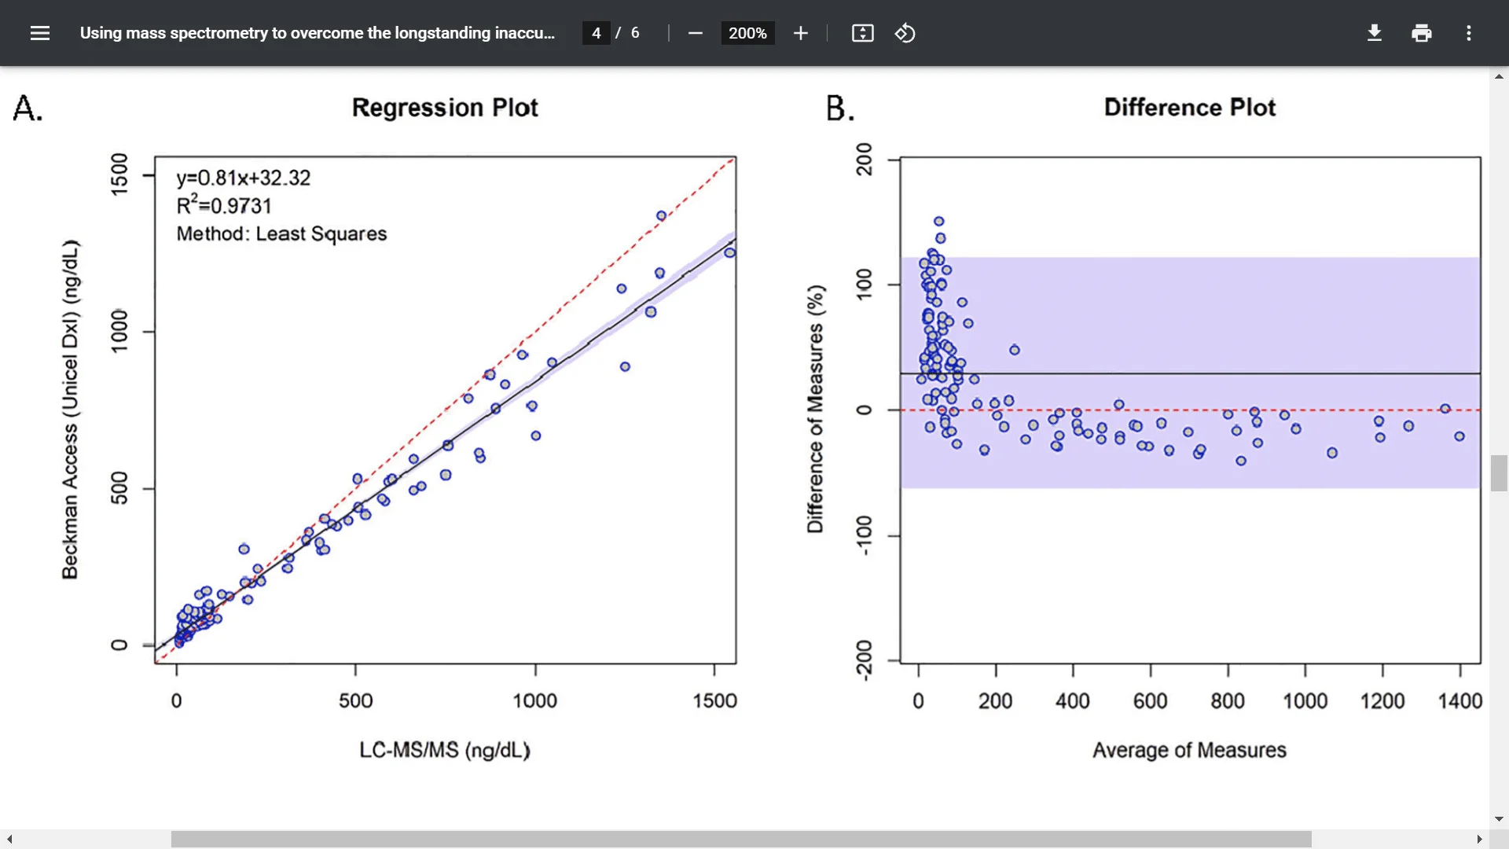Image resolution: width=1509 pixels, height=849 pixels.
Task: Click the zoom in plus button
Action: (x=800, y=33)
